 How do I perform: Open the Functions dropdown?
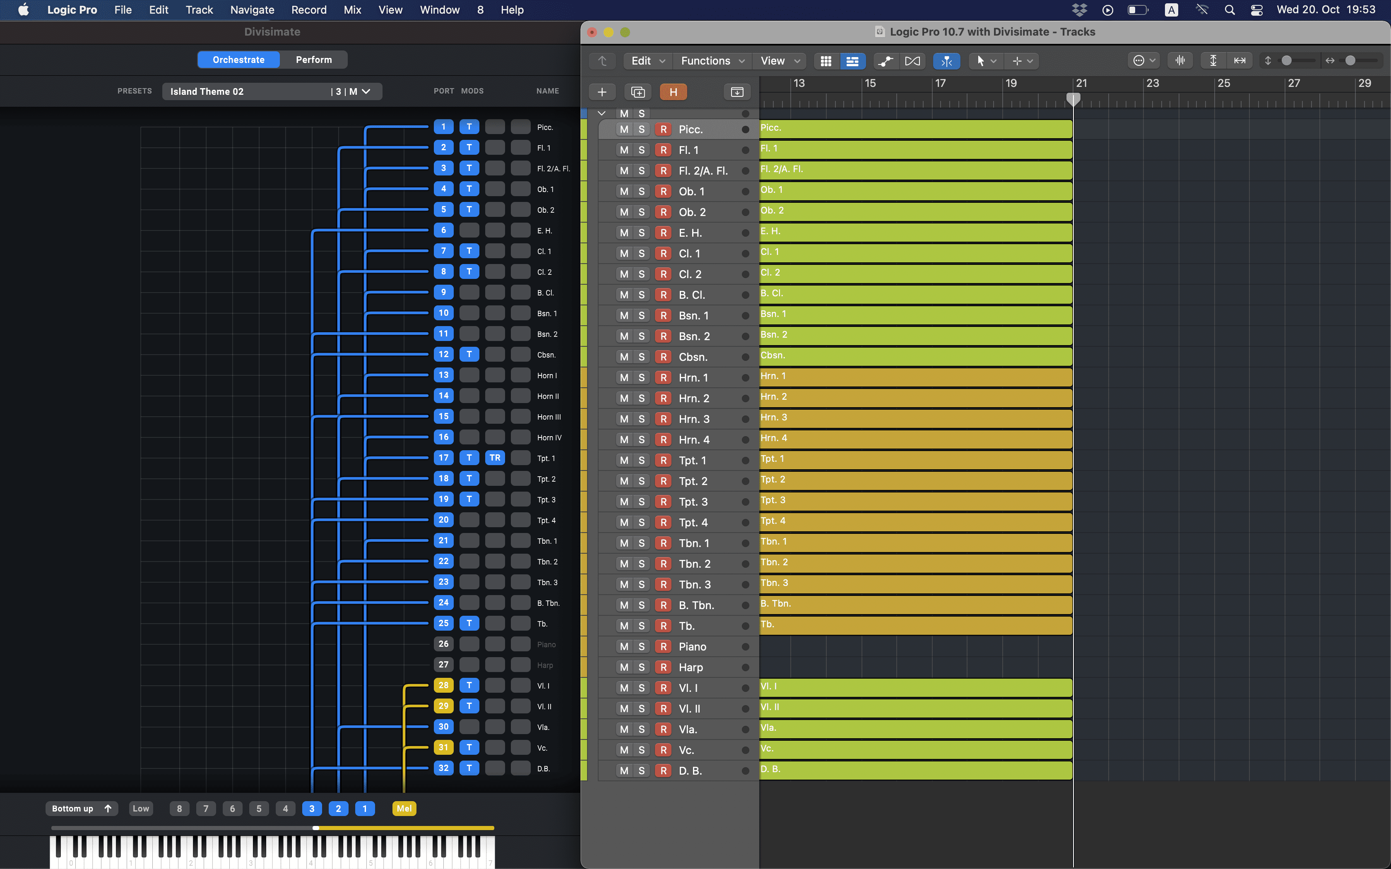(x=712, y=61)
